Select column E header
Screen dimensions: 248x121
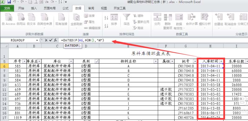128,46
